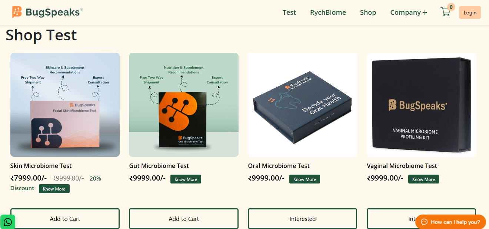489x229 pixels.
Task: Open the Shop menu item
Action: [x=368, y=13]
